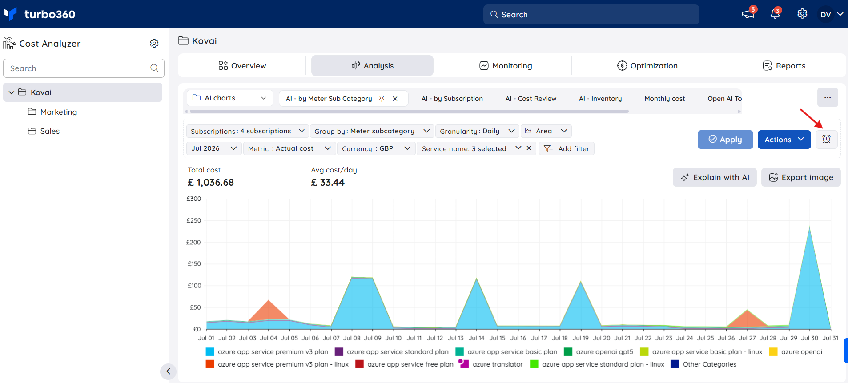Switch to the Analysis tab
This screenshot has width=848, height=383.
(372, 66)
